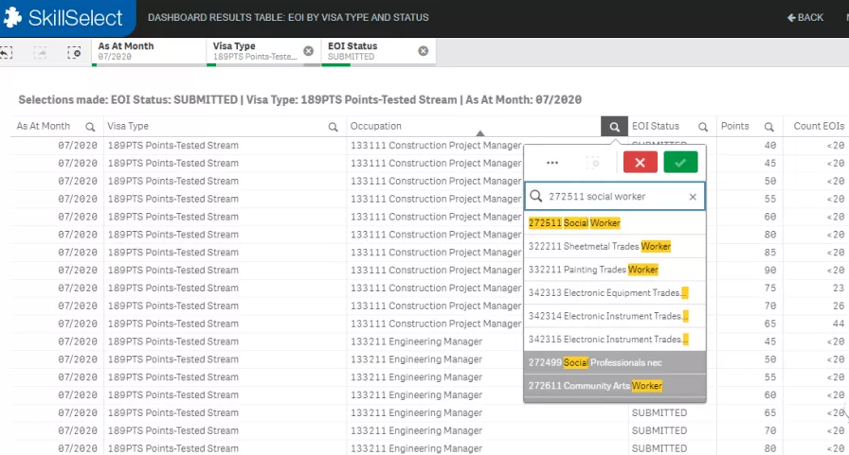Open search for Points column
This screenshot has height=455, width=849.
pos(769,127)
